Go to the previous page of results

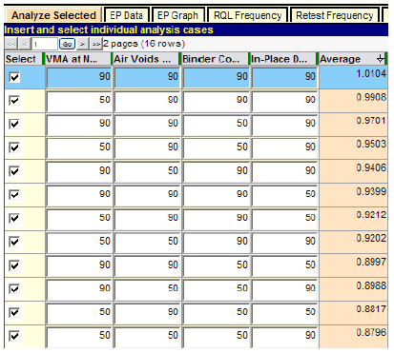[x=25, y=44]
